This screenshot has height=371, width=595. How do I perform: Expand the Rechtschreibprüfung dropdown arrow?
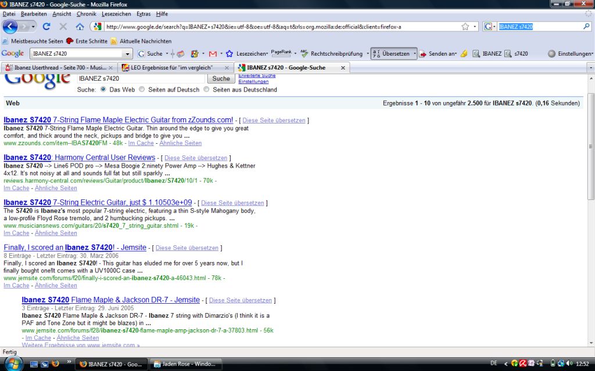367,54
